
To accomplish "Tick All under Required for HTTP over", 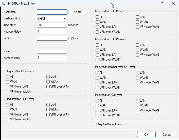I will click(97, 17).
